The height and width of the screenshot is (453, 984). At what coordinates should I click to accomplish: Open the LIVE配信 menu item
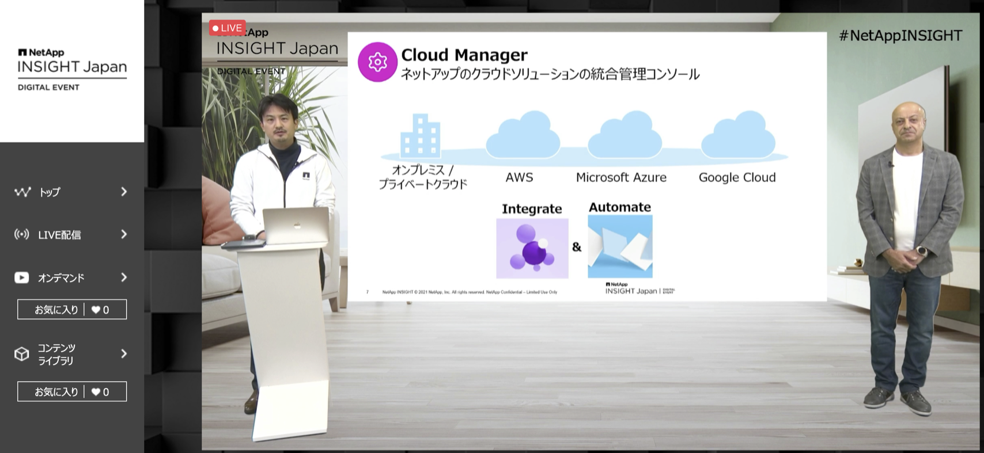71,234
